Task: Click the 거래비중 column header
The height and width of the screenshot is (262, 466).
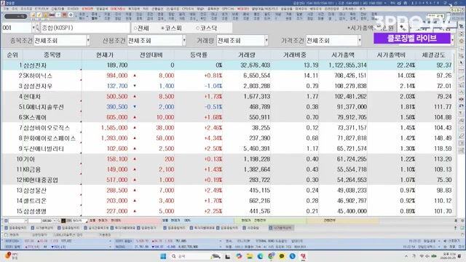Action: [x=294, y=55]
